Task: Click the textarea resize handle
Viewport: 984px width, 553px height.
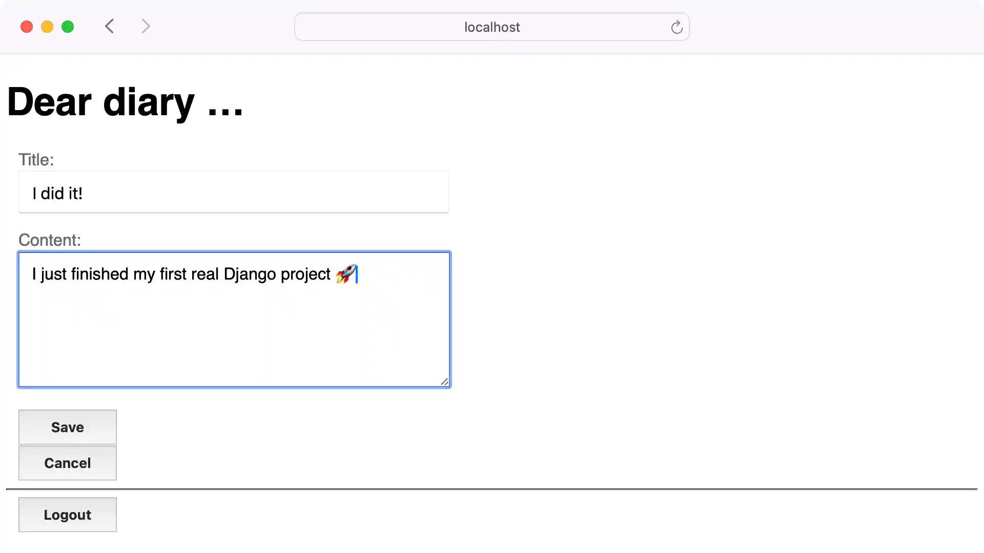Action: click(445, 381)
